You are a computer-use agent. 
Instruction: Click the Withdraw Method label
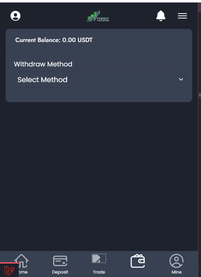click(x=43, y=64)
